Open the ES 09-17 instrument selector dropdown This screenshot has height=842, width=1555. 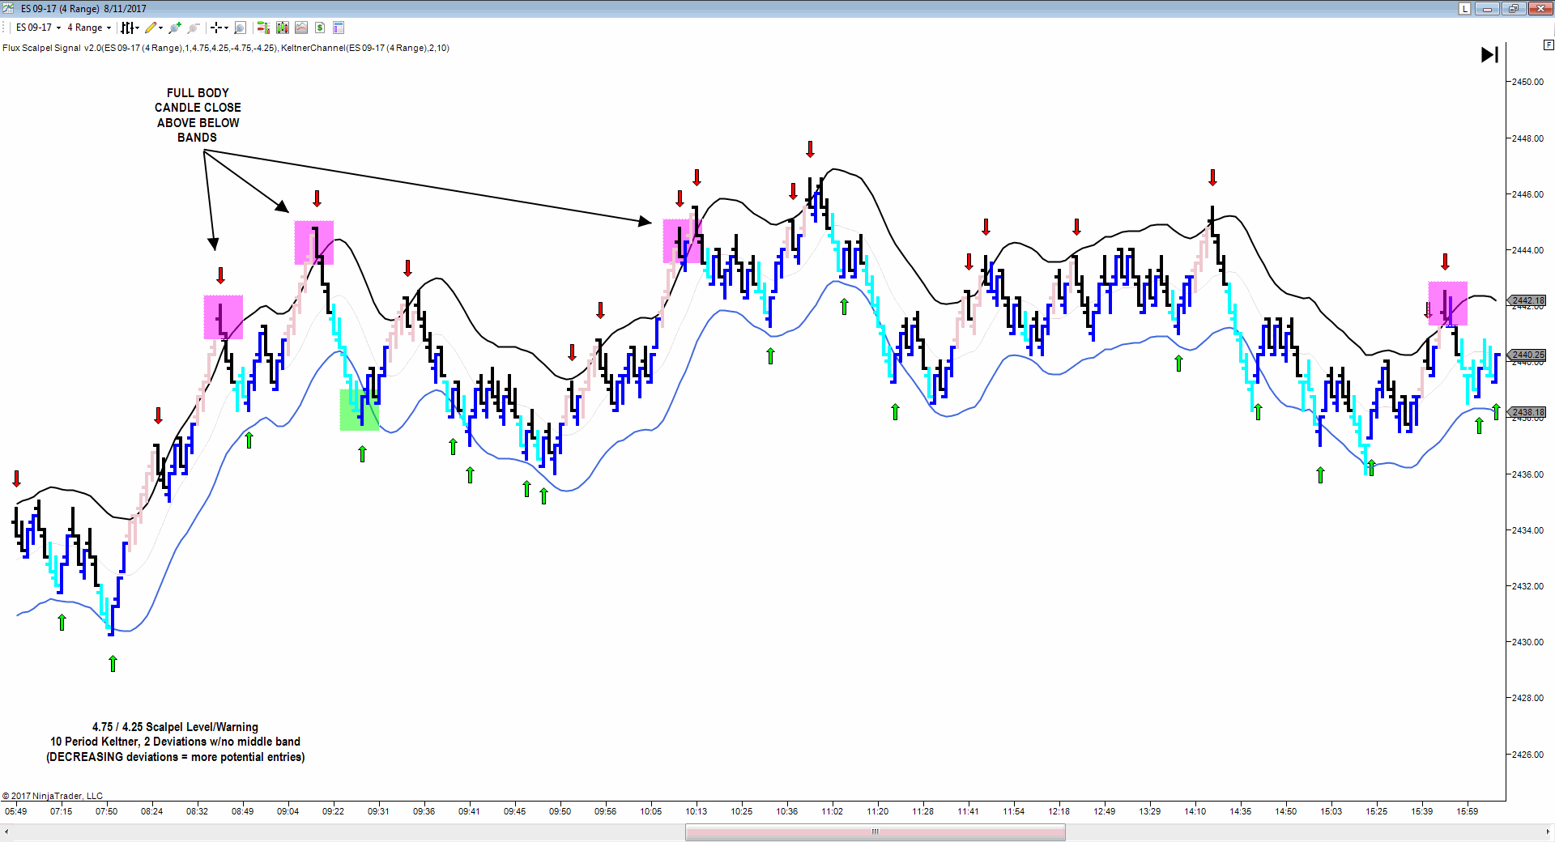38,28
